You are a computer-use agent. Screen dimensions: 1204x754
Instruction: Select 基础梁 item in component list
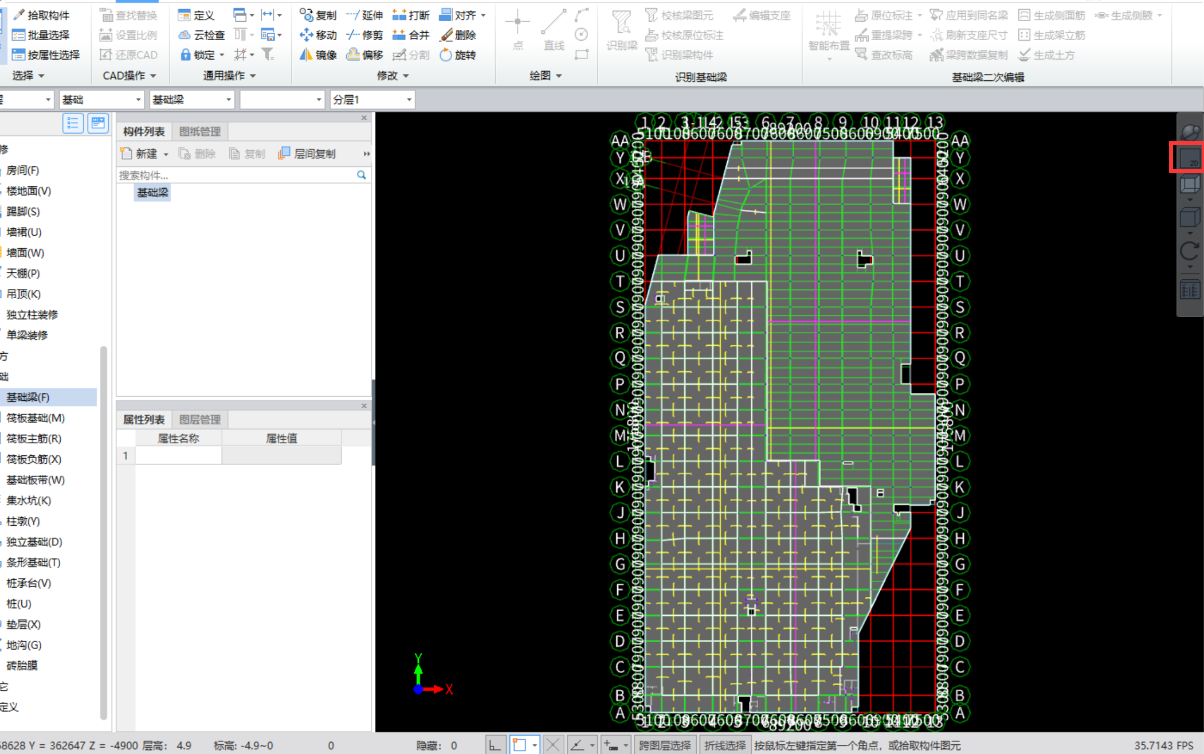click(152, 193)
